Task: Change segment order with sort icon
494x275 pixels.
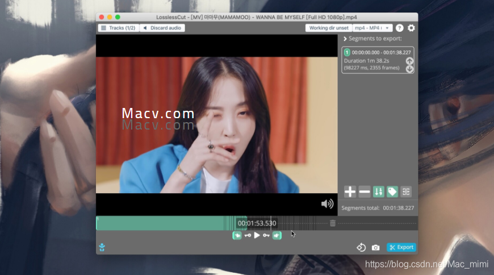Action: (378, 191)
